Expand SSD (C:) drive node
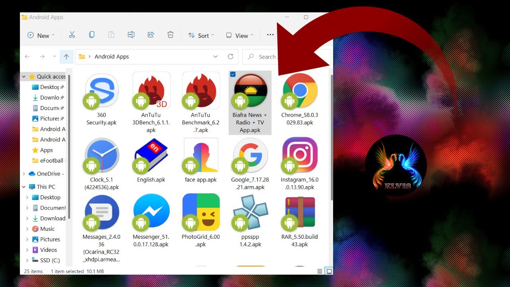The height and width of the screenshot is (287, 510). 27,260
